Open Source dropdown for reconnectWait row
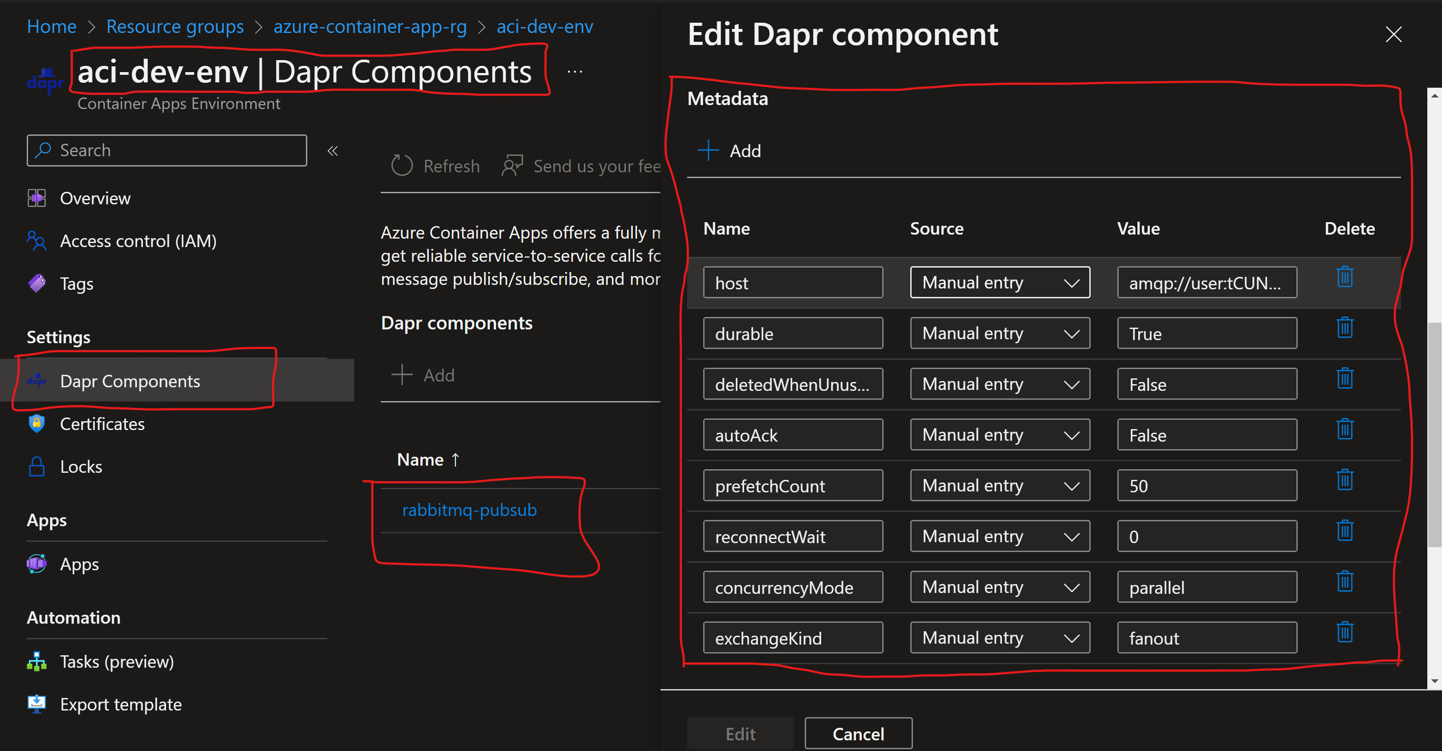Image resolution: width=1442 pixels, height=751 pixels. point(1000,536)
